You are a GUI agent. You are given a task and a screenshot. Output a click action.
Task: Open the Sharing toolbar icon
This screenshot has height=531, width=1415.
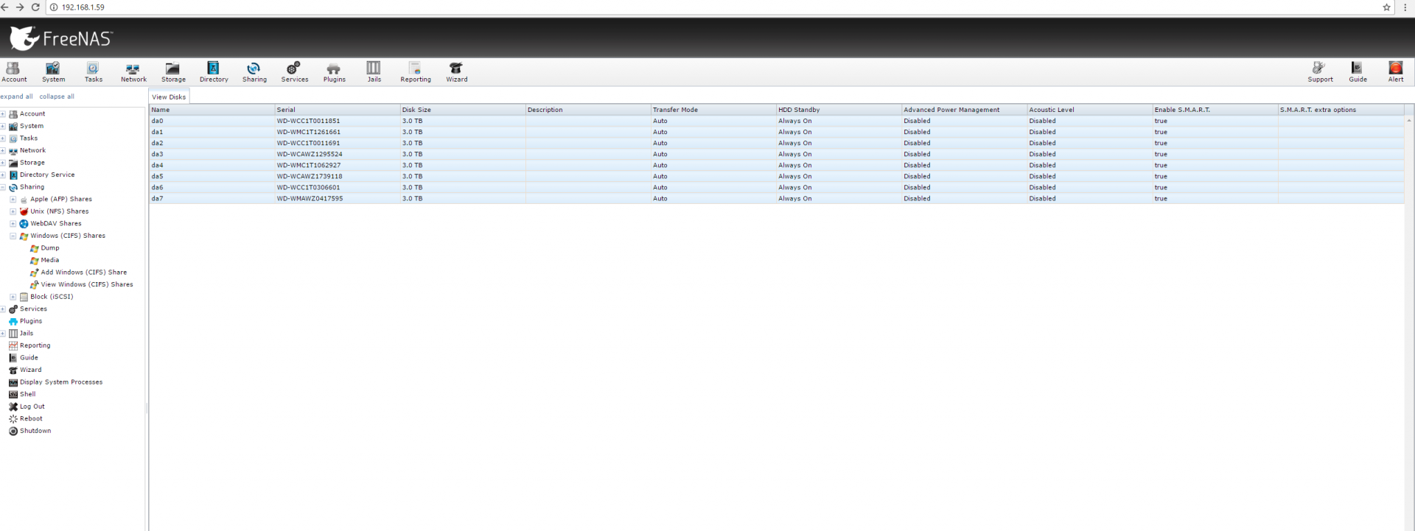(254, 71)
